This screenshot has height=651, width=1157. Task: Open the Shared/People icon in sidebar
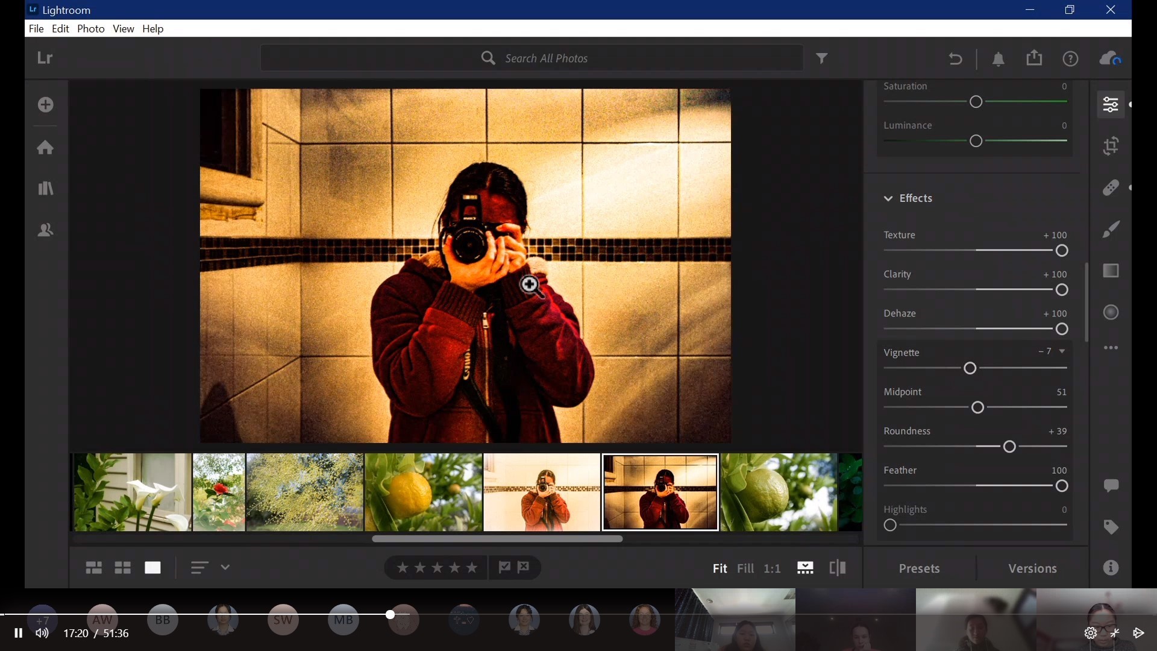45,230
